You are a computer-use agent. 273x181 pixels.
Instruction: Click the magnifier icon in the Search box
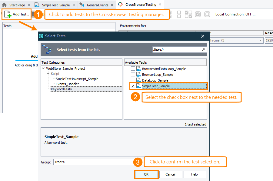[x=203, y=49]
